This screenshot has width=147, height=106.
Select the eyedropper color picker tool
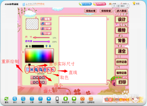click(x=49, y=70)
